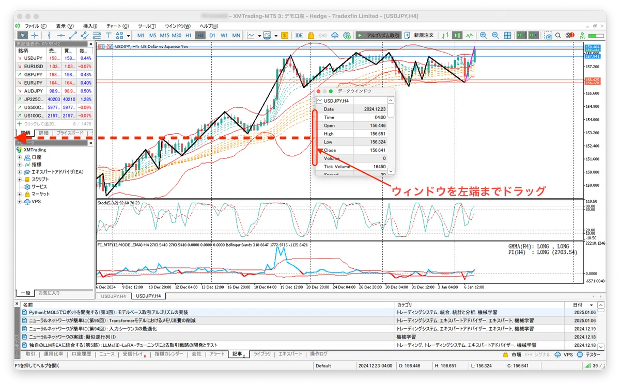Viewport: 620px width, 387px height.
Task: Select MN timeframe
Action: click(236, 35)
